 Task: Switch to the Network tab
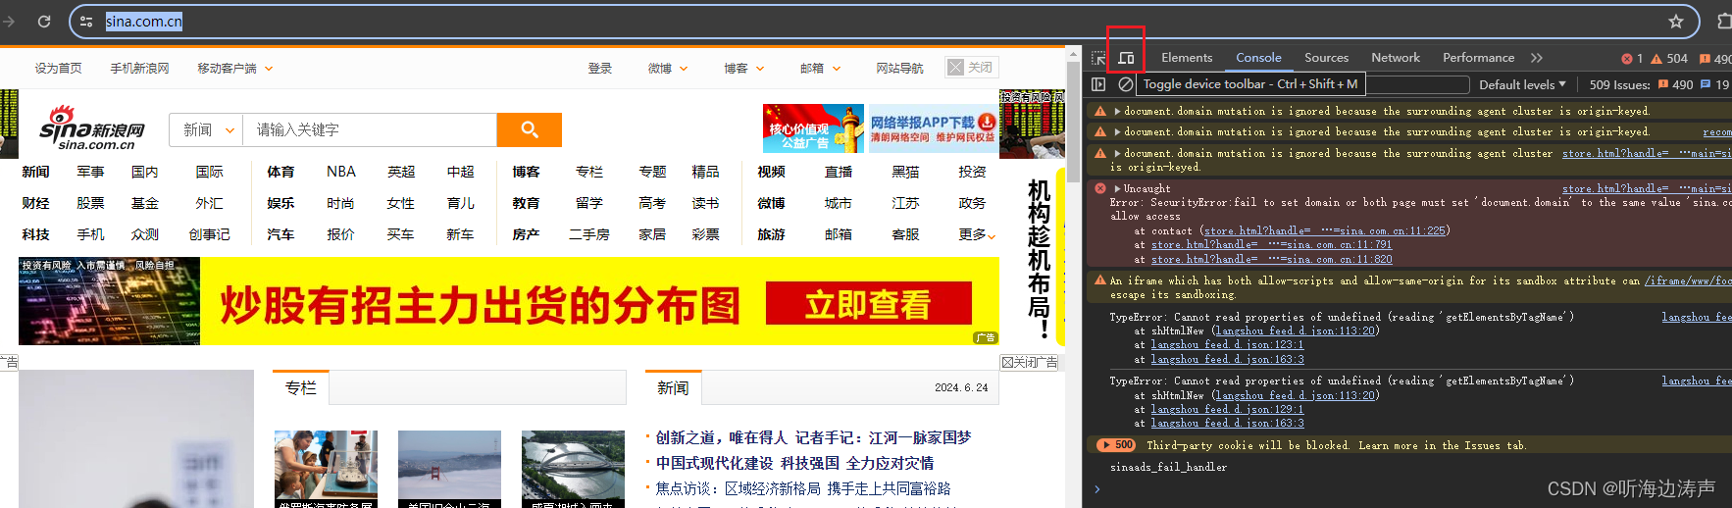click(1396, 58)
